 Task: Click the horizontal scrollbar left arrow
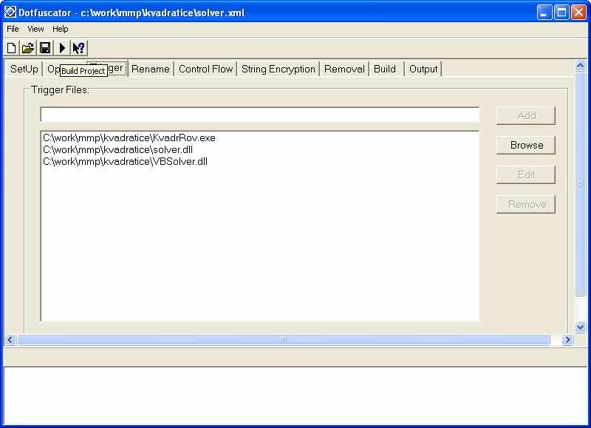(x=10, y=340)
